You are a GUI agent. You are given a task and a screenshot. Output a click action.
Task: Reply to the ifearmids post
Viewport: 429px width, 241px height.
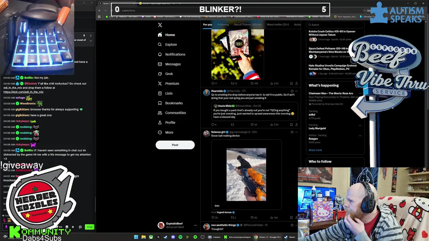[213, 125]
